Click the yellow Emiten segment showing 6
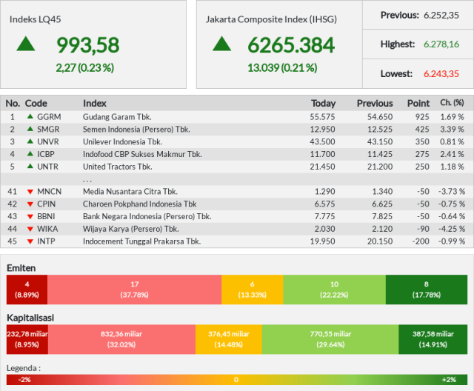Image resolution: width=474 pixels, height=391 pixels. [x=252, y=290]
